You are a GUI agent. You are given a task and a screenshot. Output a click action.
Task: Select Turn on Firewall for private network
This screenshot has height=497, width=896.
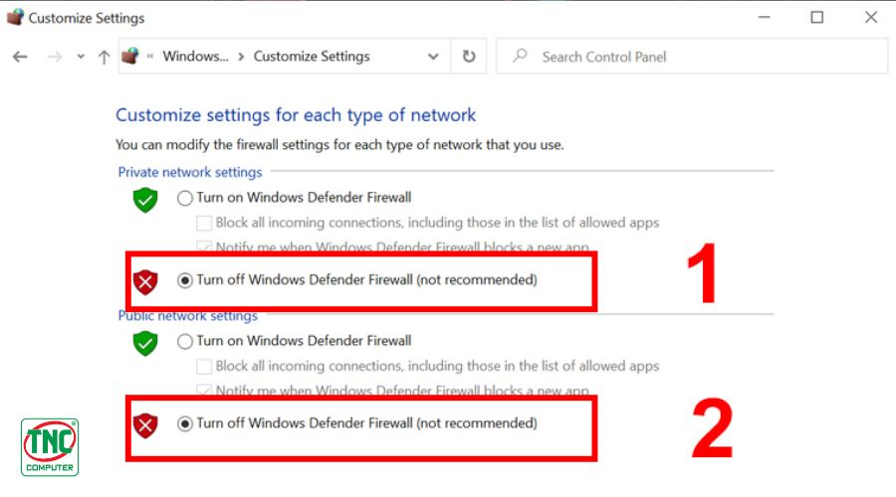(x=184, y=198)
